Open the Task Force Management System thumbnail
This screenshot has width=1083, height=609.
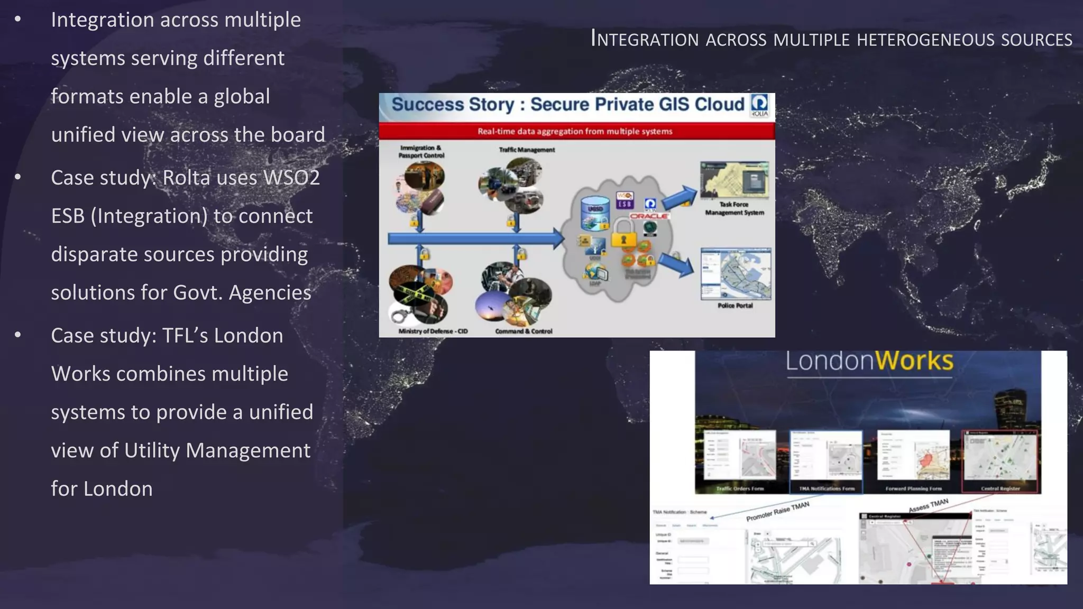tap(735, 181)
